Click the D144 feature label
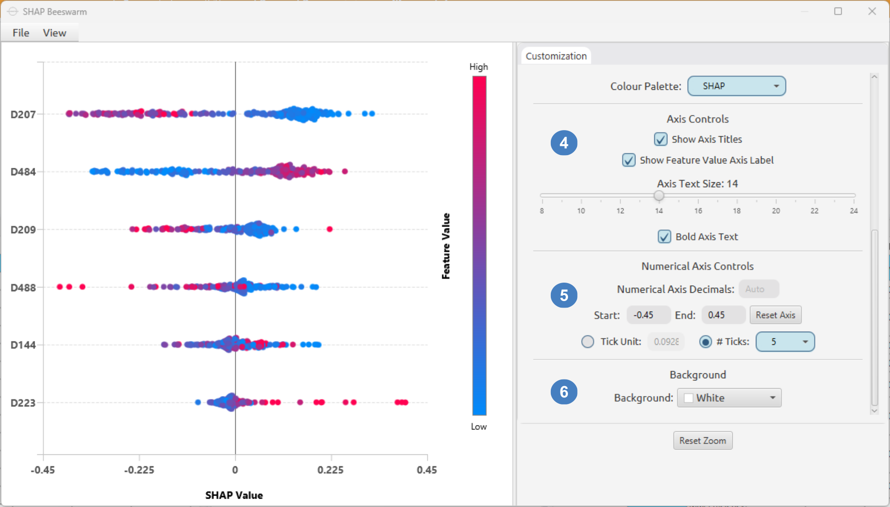Image resolution: width=890 pixels, height=507 pixels. [x=23, y=345]
